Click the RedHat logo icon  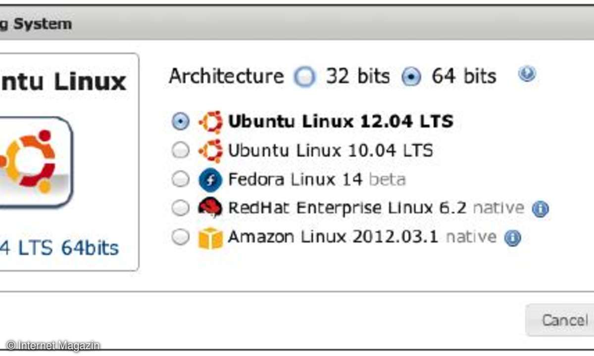click(x=210, y=208)
